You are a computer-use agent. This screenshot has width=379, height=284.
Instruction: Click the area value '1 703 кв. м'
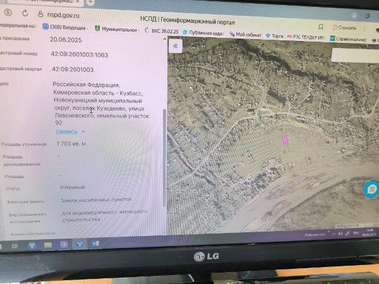[71, 144]
